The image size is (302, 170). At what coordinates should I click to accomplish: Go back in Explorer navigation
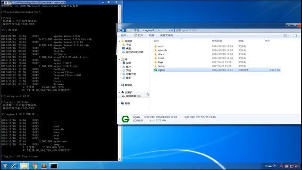pyautogui.click(x=119, y=30)
